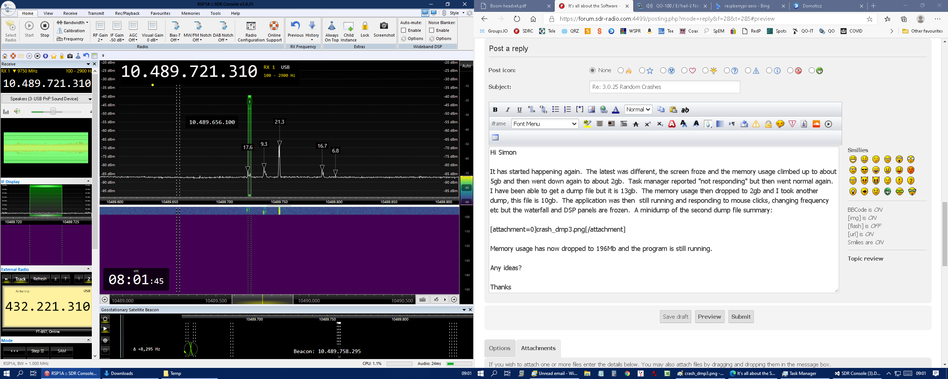Expand the Normal font size dropdown
Screen dimensions: 948x379
coord(638,110)
